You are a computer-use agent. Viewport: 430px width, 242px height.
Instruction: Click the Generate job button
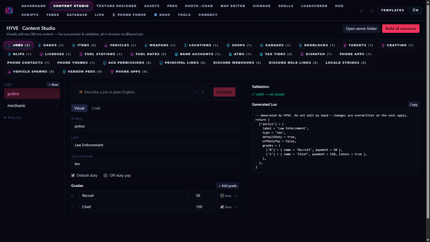[x=224, y=92]
